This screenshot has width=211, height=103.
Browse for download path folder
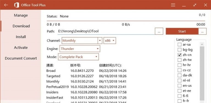159,31
